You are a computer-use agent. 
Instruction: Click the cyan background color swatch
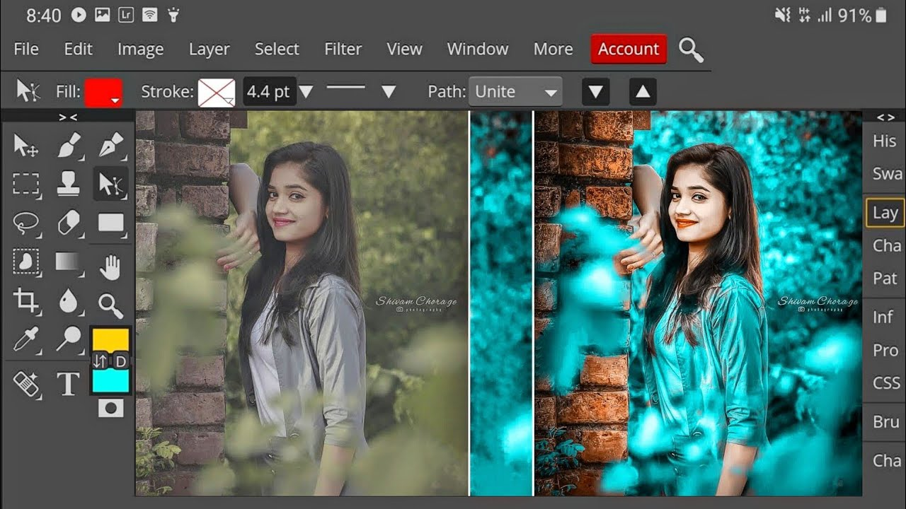point(110,382)
